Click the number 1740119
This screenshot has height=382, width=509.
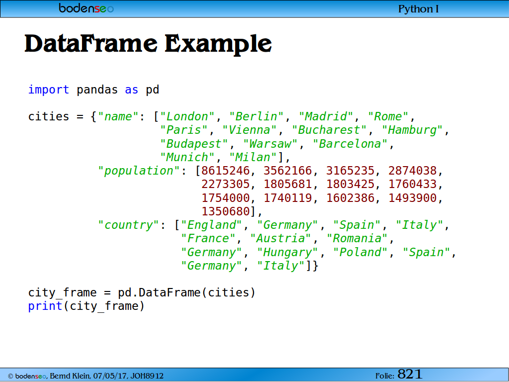pos(288,198)
